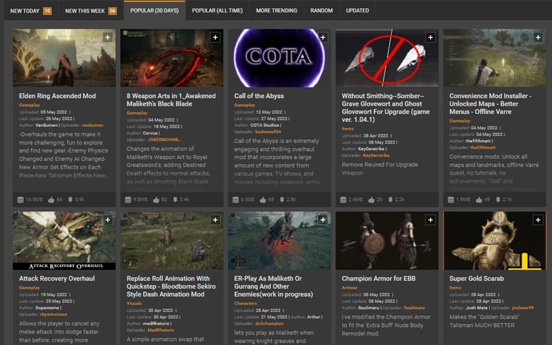Click thumbs up icon with 80 endorsements

[x=156, y=199]
